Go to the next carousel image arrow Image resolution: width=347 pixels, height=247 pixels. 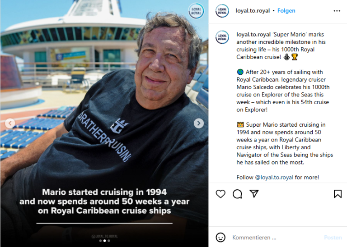(199, 123)
